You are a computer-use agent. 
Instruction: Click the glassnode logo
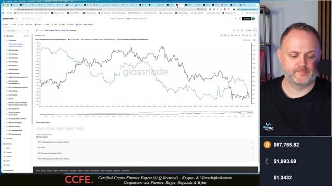[x=8, y=19]
